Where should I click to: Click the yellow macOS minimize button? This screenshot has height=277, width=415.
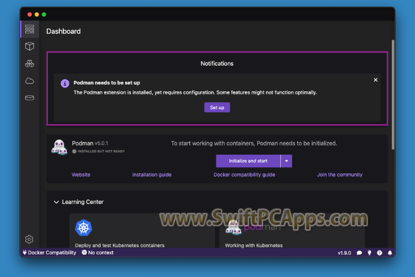coord(37,14)
